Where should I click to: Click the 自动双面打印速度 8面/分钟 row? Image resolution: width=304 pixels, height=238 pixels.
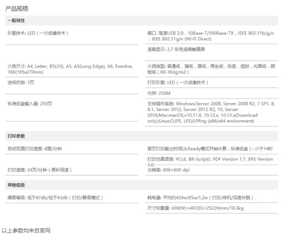(34, 149)
